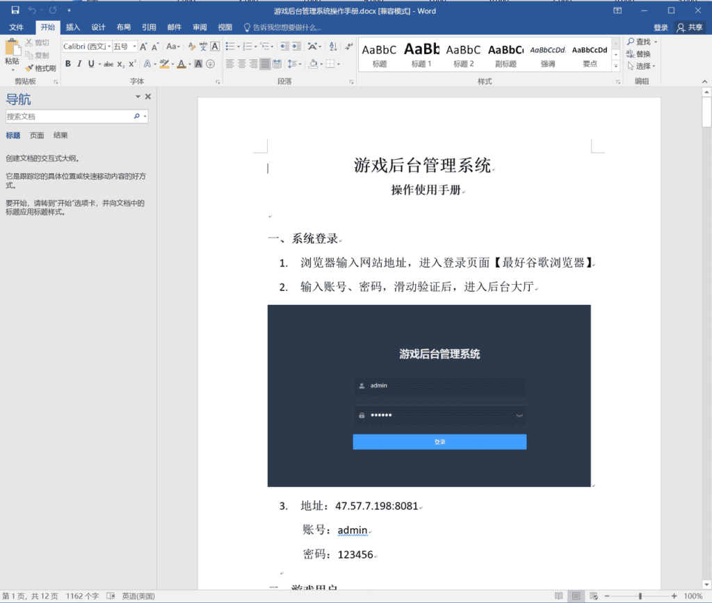Toggle bold formatting
Screen dimensions: 712x603
click(x=68, y=63)
